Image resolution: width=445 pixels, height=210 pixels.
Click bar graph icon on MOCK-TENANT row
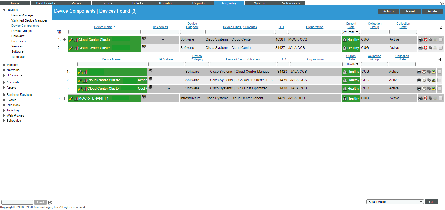[x=76, y=99]
